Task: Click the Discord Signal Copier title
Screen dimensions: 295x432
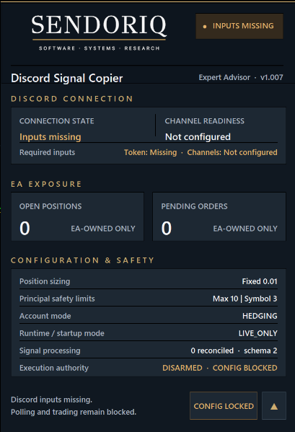Action: tap(67, 78)
